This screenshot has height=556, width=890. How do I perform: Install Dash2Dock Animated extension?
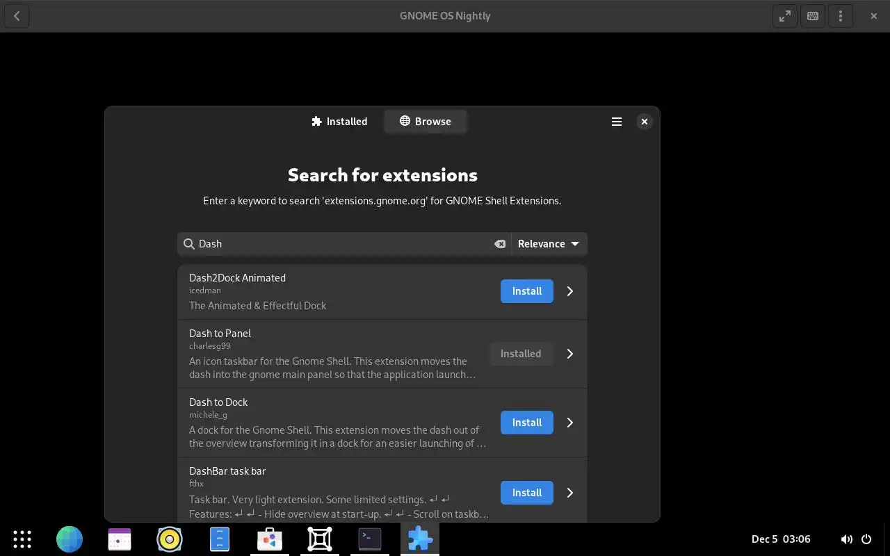pyautogui.click(x=527, y=291)
